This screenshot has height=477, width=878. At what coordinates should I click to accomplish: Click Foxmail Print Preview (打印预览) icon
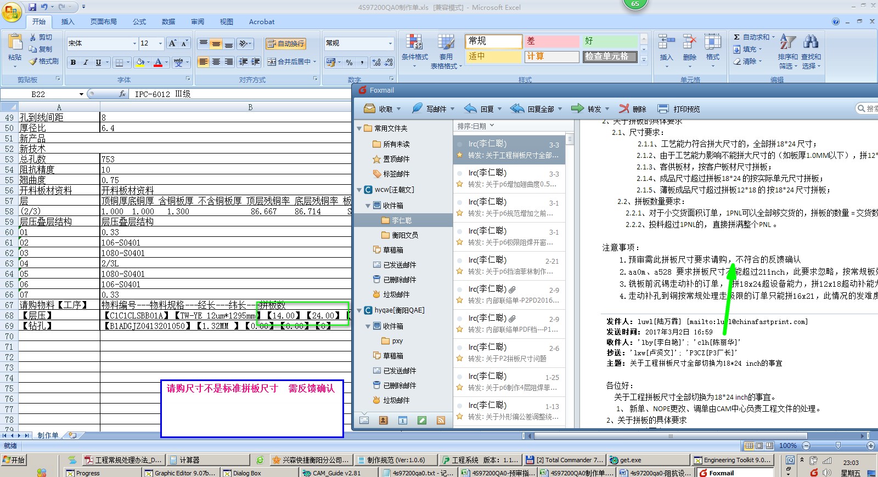click(663, 109)
